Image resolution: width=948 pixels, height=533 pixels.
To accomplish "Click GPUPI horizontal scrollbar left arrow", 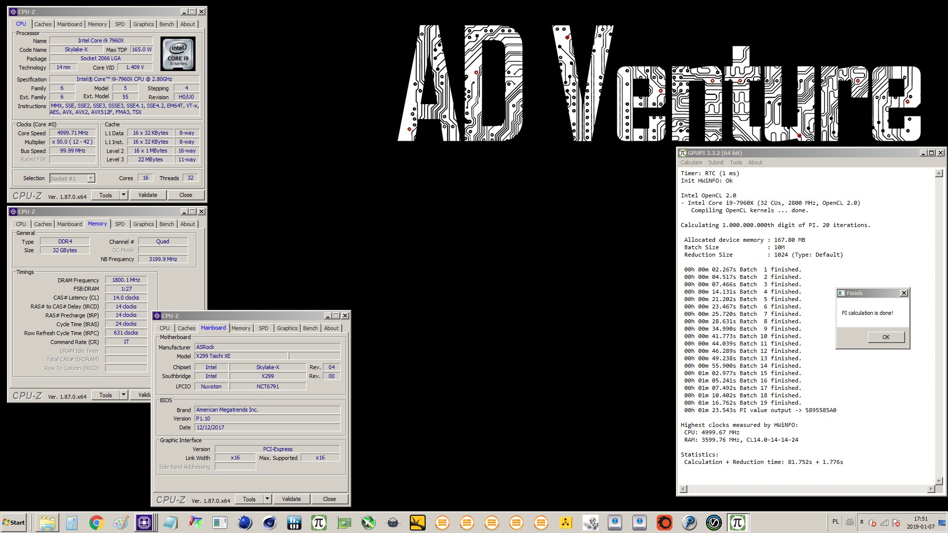I will (683, 489).
